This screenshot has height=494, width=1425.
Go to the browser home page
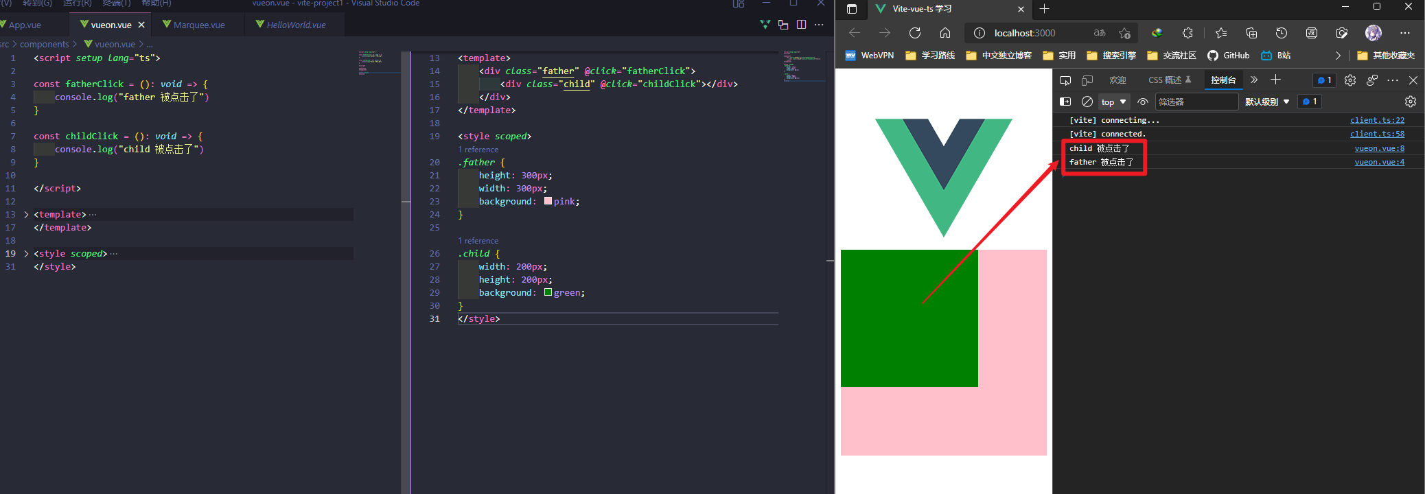(945, 33)
